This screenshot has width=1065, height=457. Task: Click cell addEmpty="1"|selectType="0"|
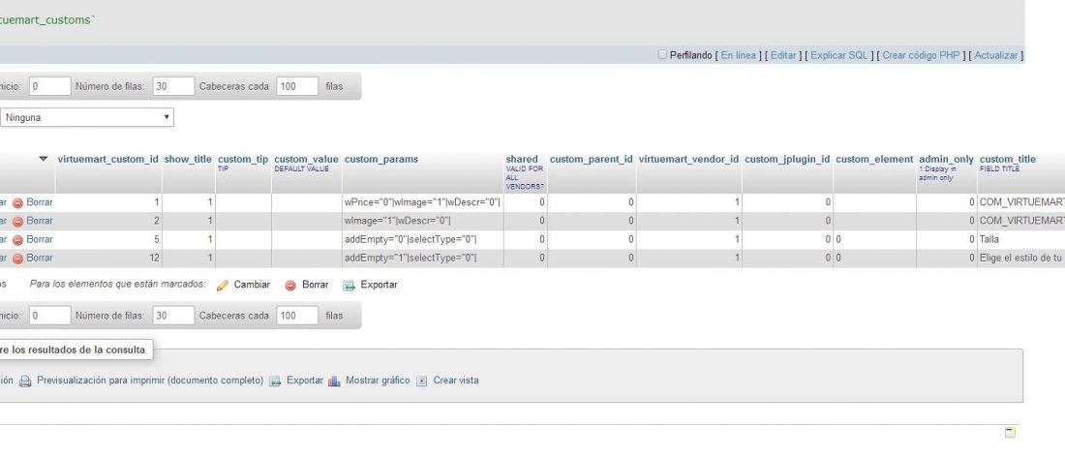point(422,259)
